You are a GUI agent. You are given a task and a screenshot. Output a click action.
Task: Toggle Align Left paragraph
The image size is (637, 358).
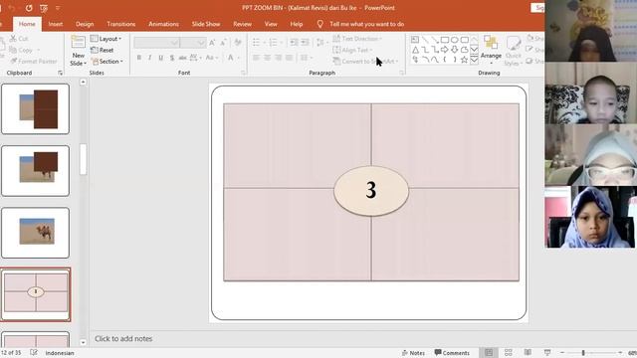coord(256,58)
